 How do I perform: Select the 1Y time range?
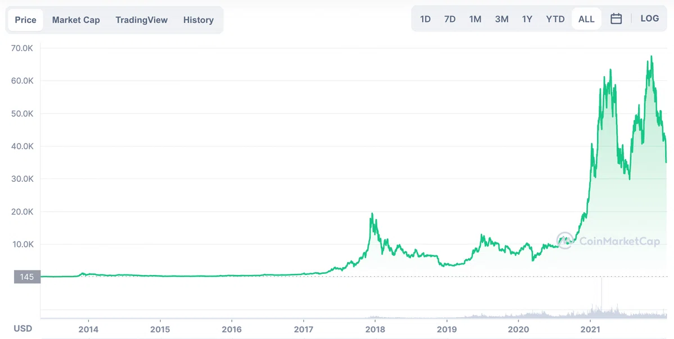[527, 19]
